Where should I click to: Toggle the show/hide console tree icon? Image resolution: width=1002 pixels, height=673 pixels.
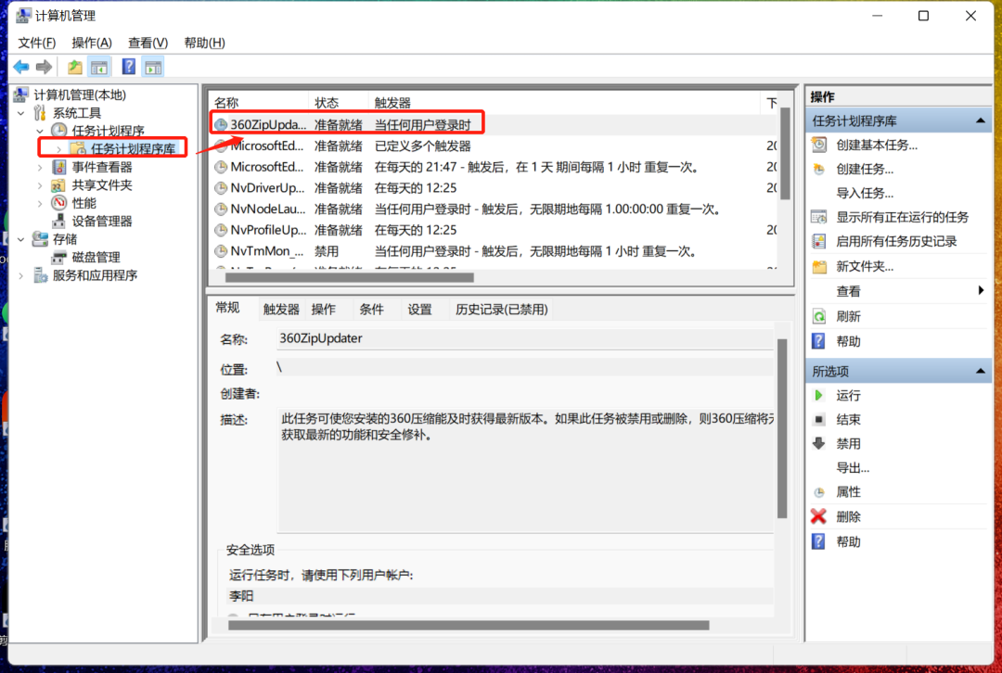point(99,67)
